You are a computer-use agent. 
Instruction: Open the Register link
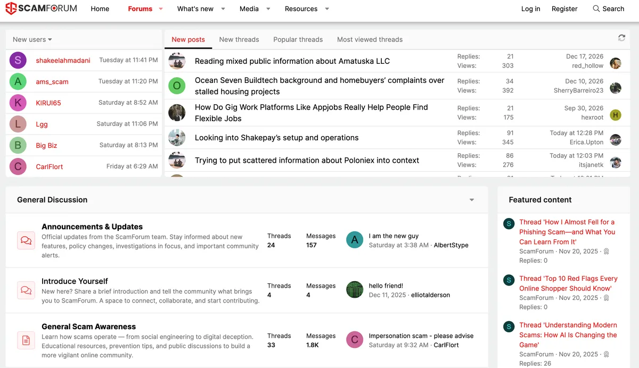564,9
